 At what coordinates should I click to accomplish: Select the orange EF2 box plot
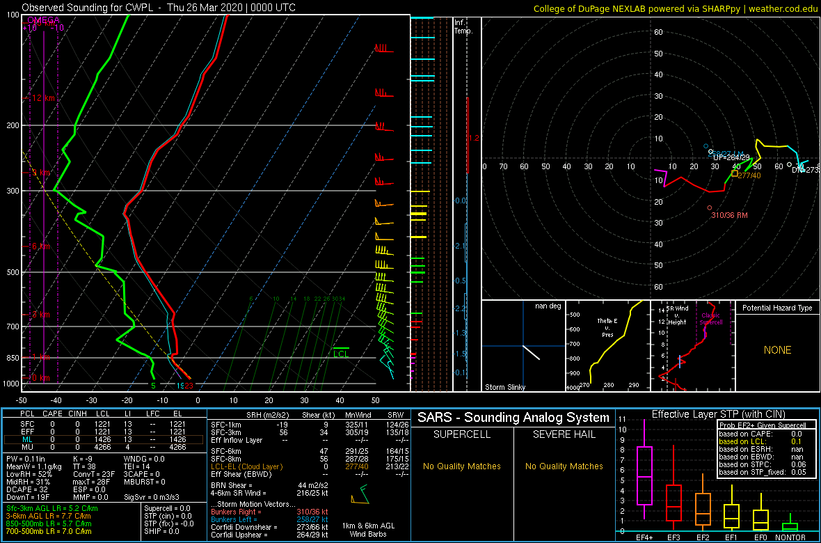(703, 502)
